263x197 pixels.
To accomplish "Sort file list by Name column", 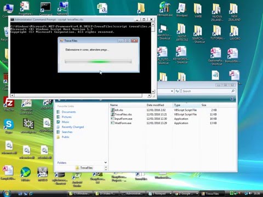I will (x=127, y=105).
